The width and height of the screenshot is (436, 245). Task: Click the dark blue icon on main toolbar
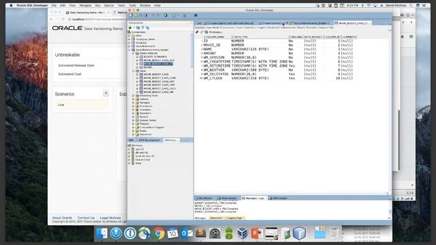click(196, 15)
